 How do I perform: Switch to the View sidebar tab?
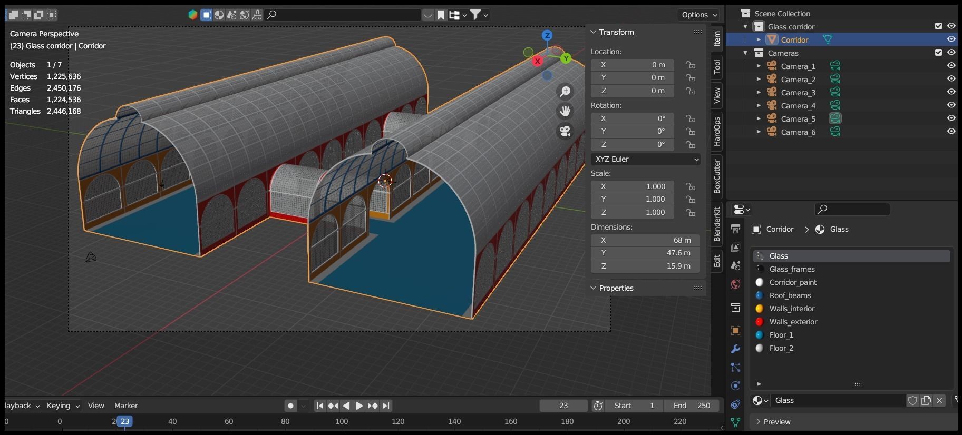pos(717,95)
